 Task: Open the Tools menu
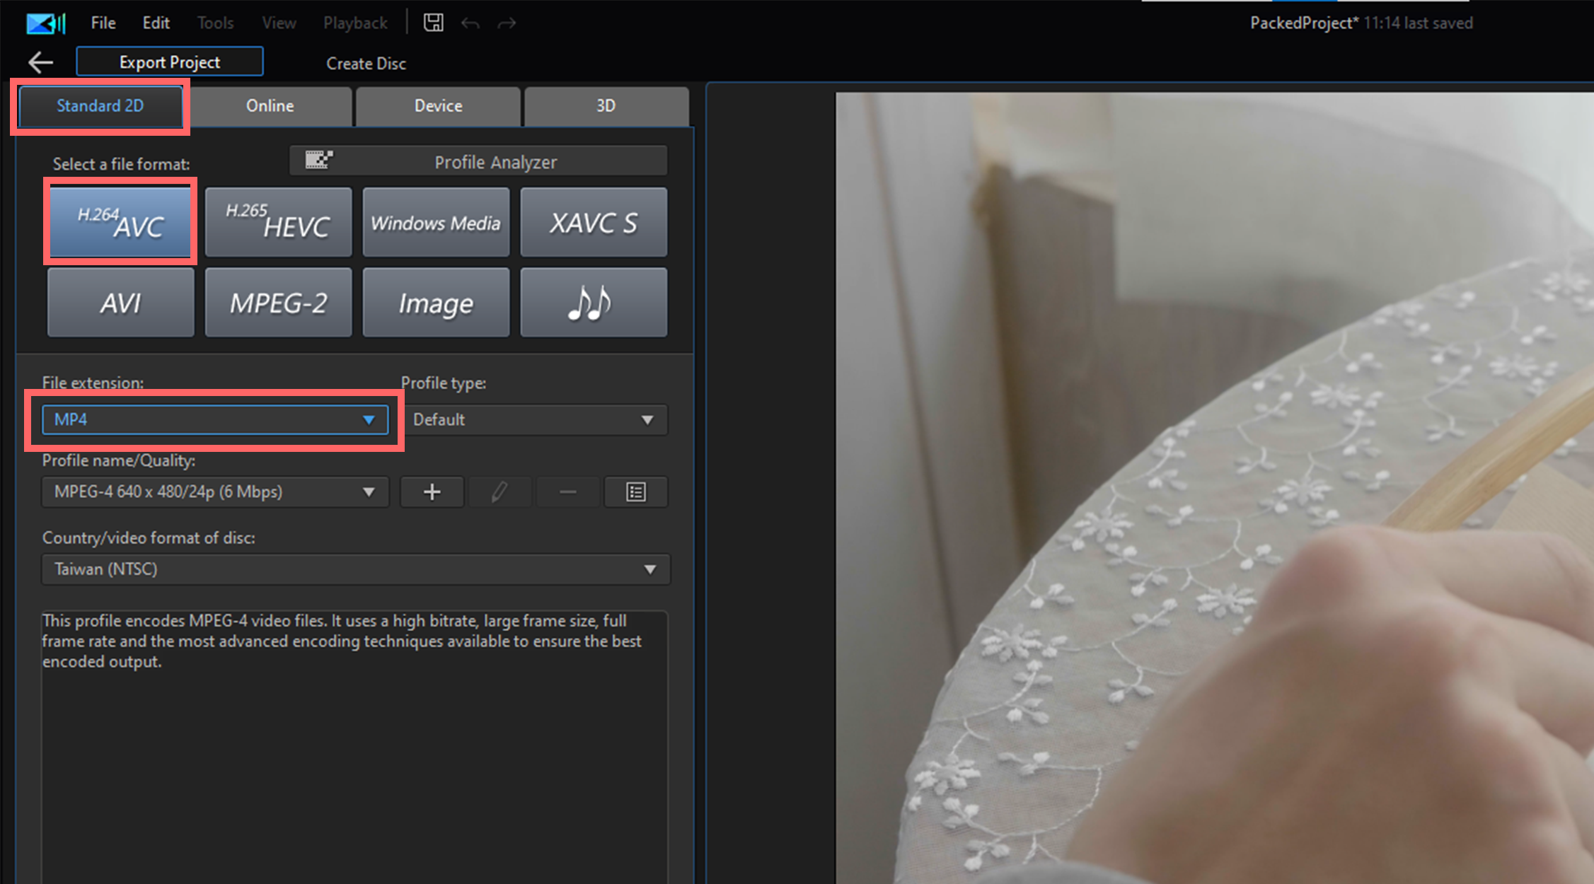[x=215, y=23]
